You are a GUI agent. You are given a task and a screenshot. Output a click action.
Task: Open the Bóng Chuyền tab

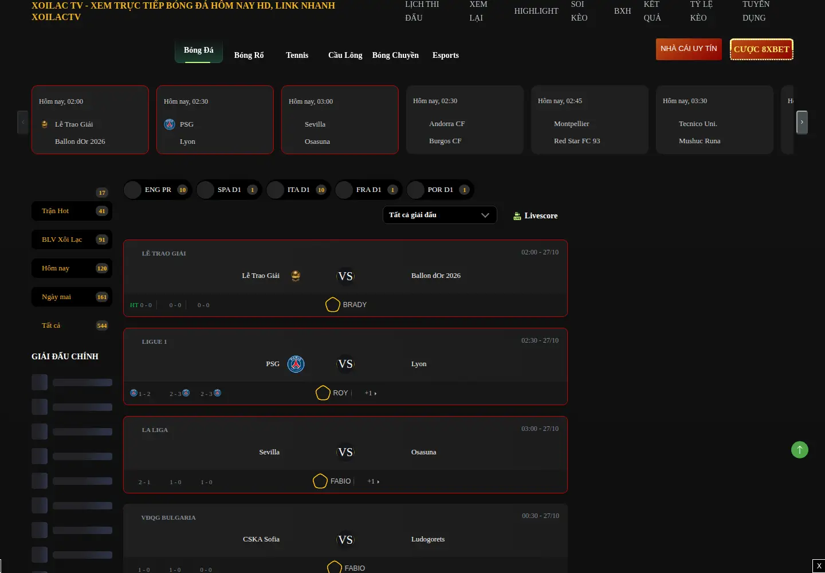click(x=395, y=55)
